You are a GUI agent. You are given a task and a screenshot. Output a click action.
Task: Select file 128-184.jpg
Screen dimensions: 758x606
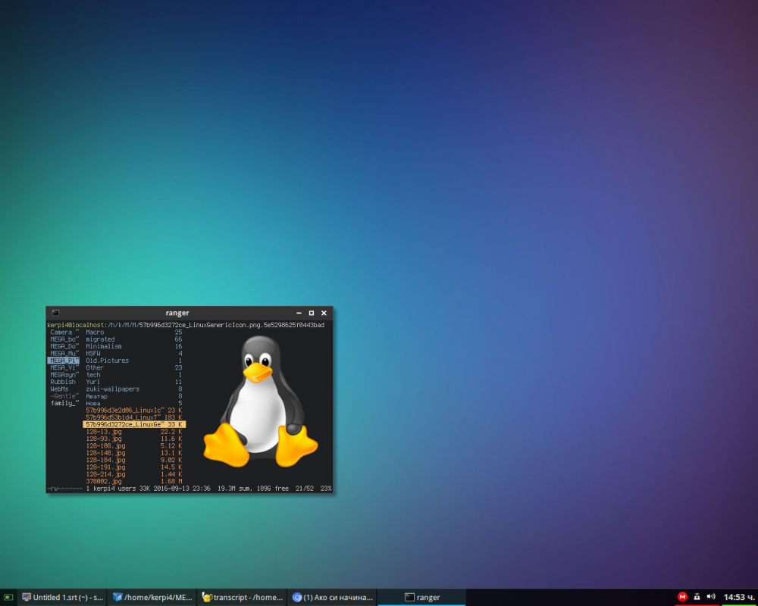click(x=134, y=460)
